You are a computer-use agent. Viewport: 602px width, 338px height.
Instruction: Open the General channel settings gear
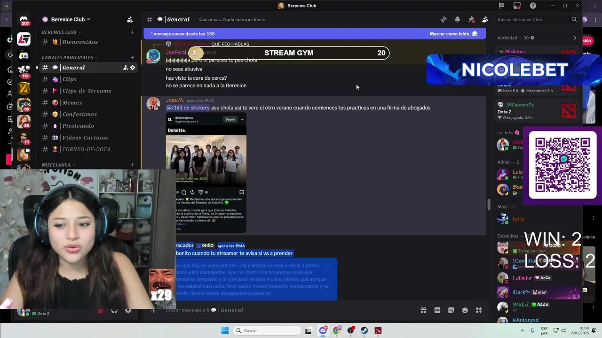click(133, 68)
